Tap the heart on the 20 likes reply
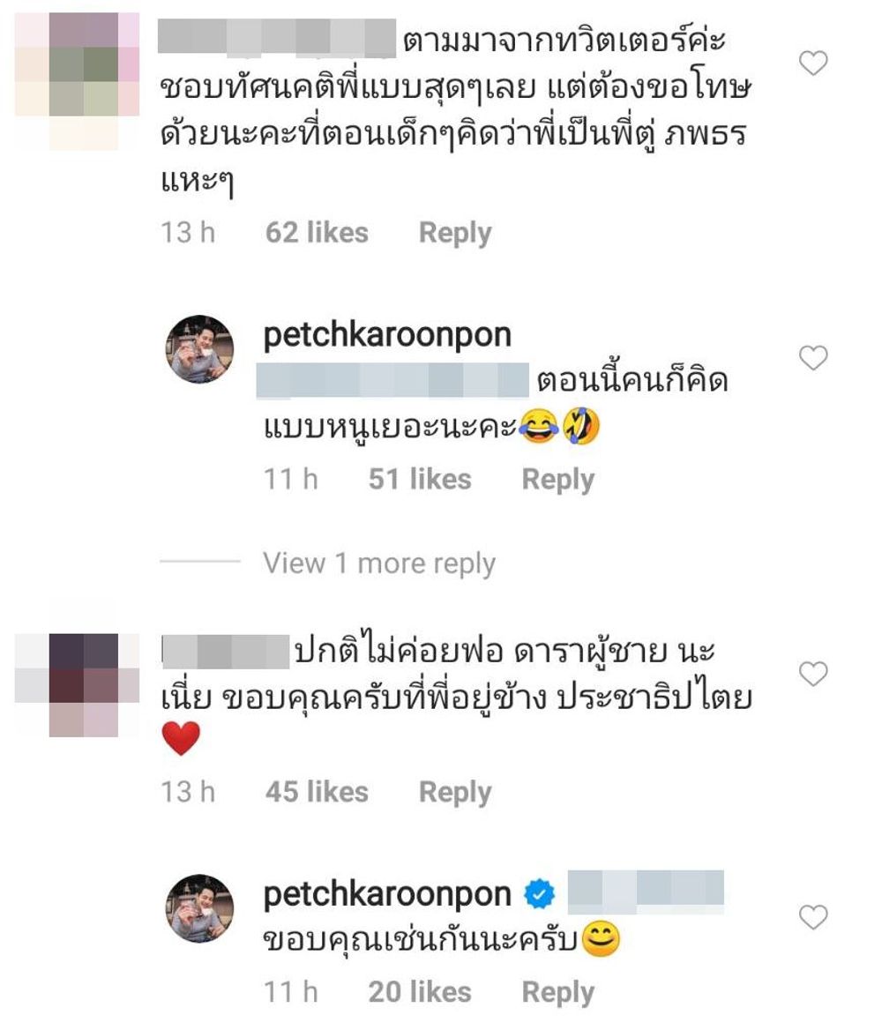This screenshot has height=1030, width=882. [x=813, y=917]
